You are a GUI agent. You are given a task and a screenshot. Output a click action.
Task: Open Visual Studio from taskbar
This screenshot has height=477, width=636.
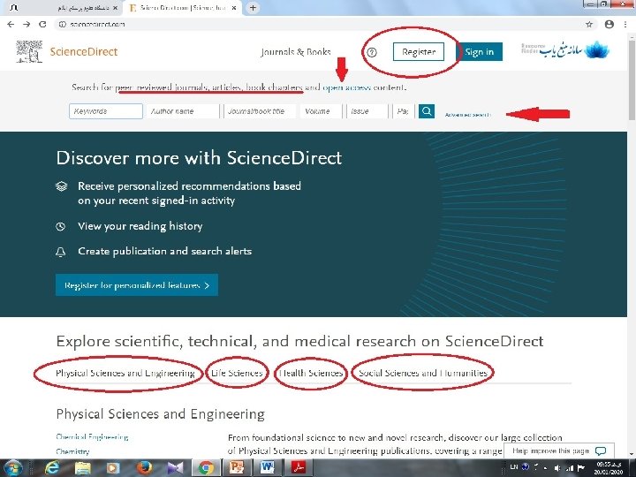tap(175, 468)
